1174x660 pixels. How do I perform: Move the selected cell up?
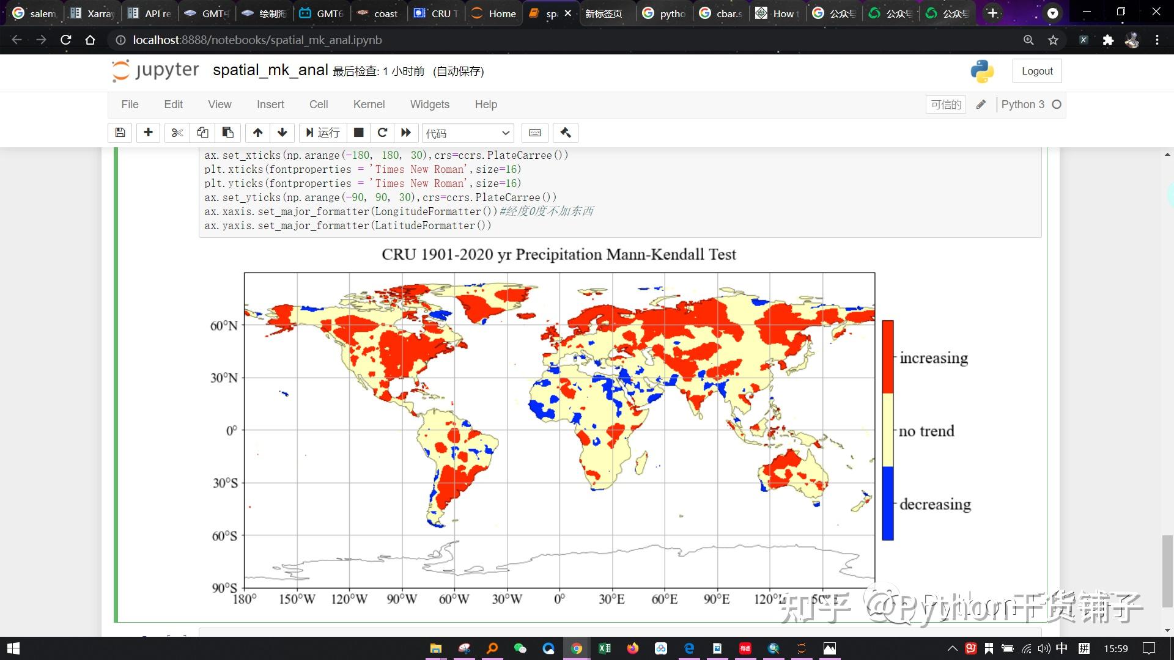(x=257, y=133)
